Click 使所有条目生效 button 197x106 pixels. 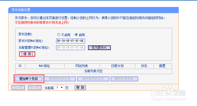(60, 79)
